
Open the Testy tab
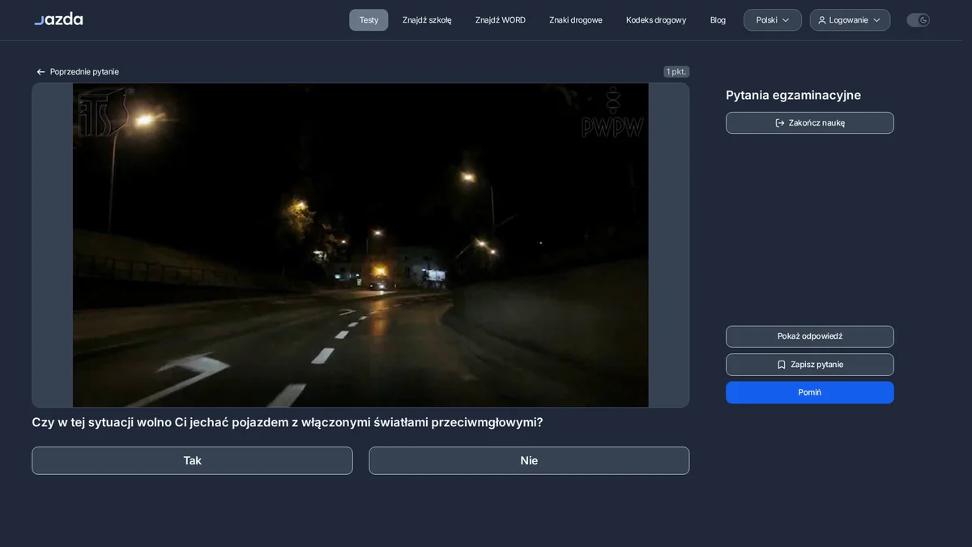[x=369, y=20]
